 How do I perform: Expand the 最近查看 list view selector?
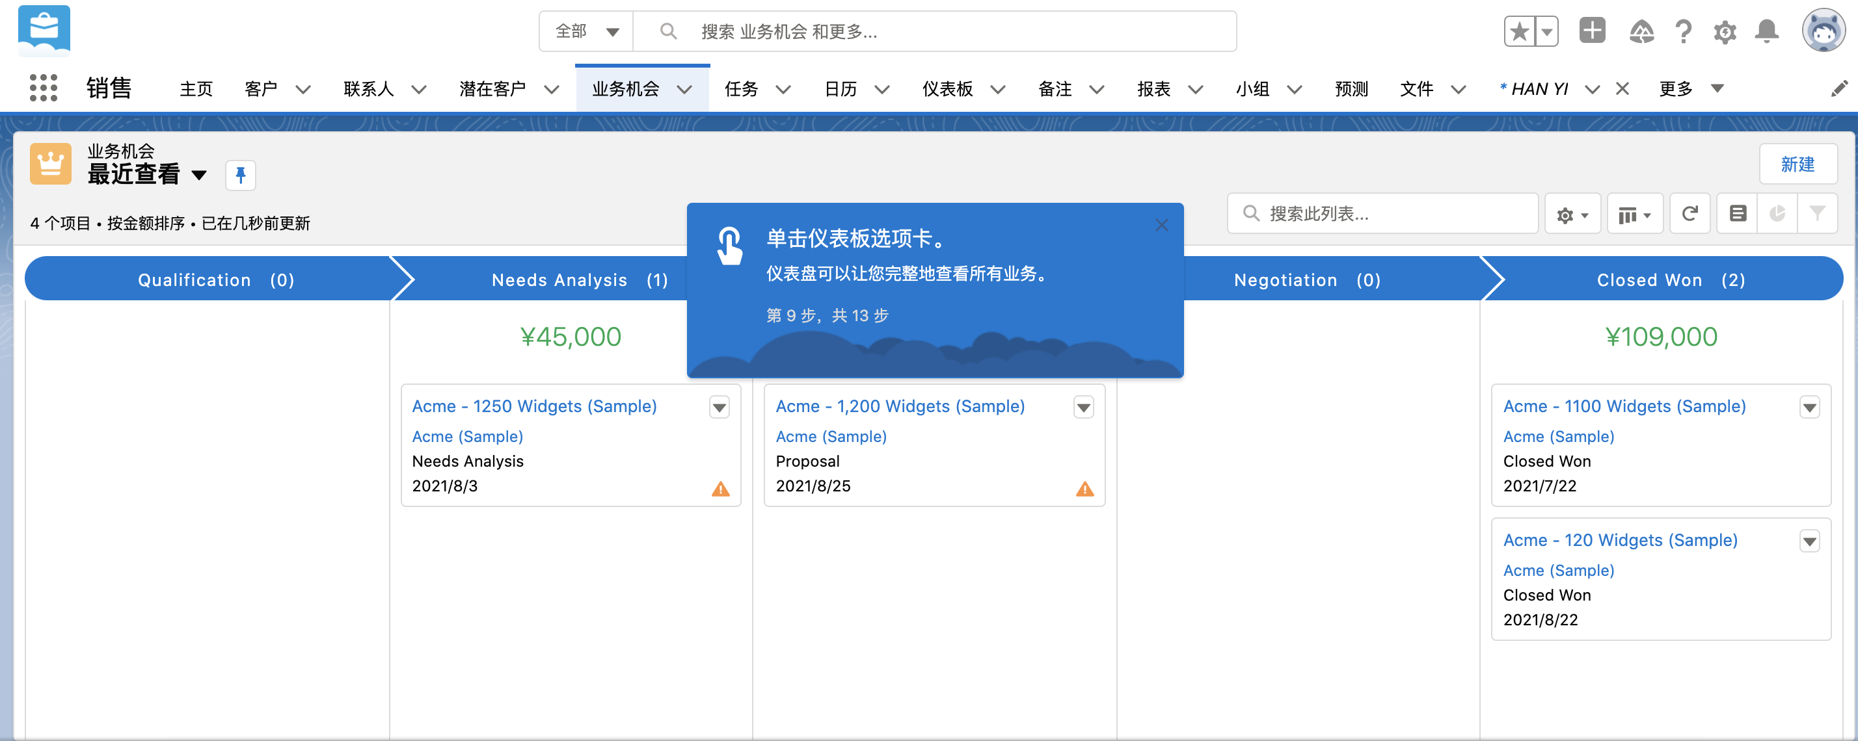200,175
